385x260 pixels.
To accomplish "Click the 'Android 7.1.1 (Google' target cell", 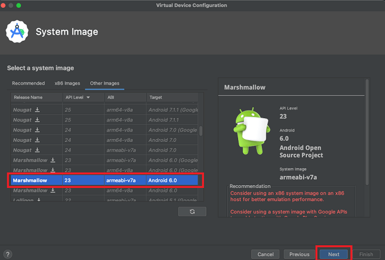I will click(173, 109).
